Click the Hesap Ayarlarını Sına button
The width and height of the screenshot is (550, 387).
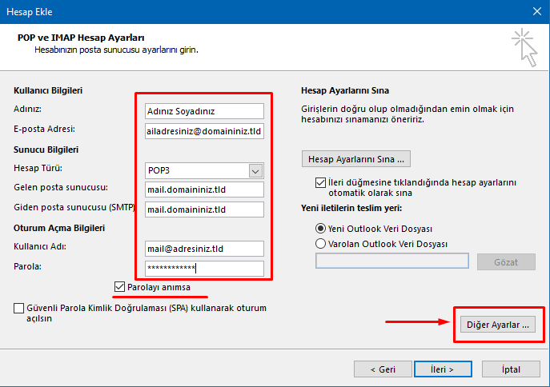point(356,159)
